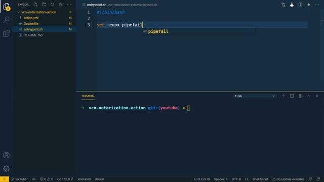Open editor more actions ellipsis

click(317, 5)
